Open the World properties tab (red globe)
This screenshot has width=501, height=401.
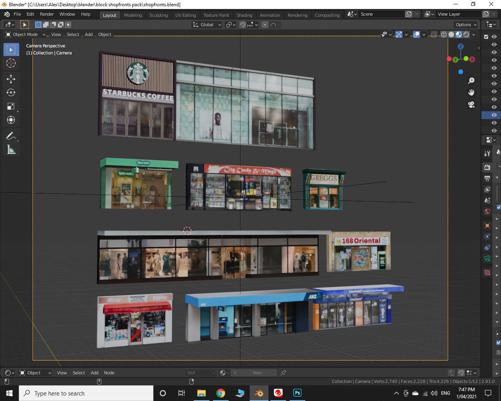(x=487, y=211)
